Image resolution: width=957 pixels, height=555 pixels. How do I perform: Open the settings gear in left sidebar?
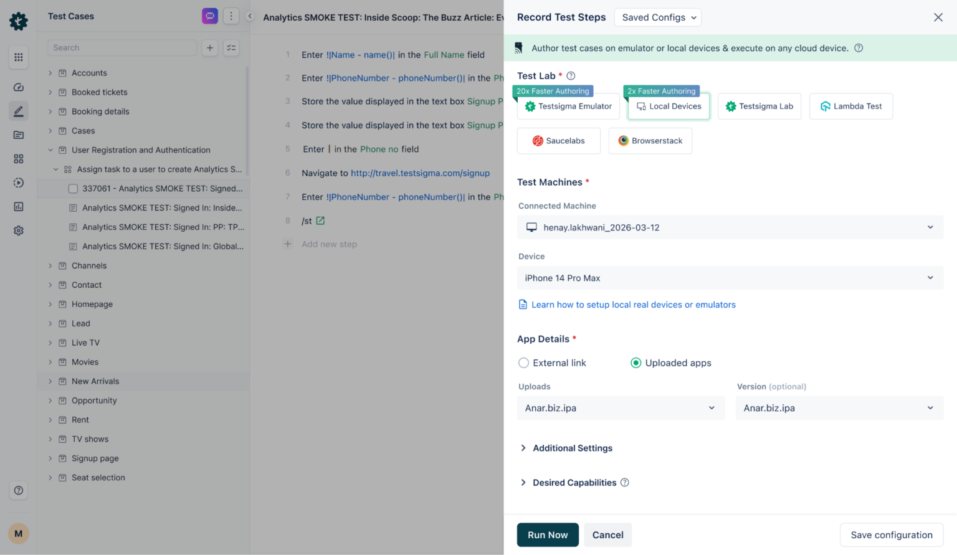(19, 230)
